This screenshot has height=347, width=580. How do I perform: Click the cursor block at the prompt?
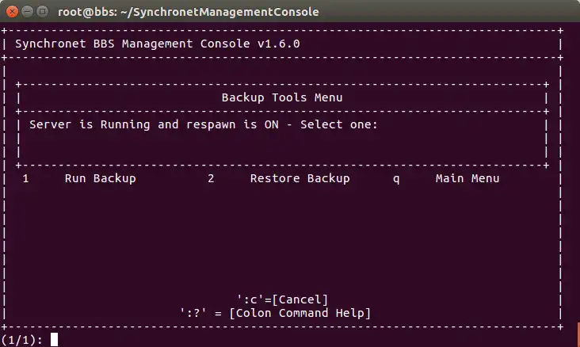[54, 340]
